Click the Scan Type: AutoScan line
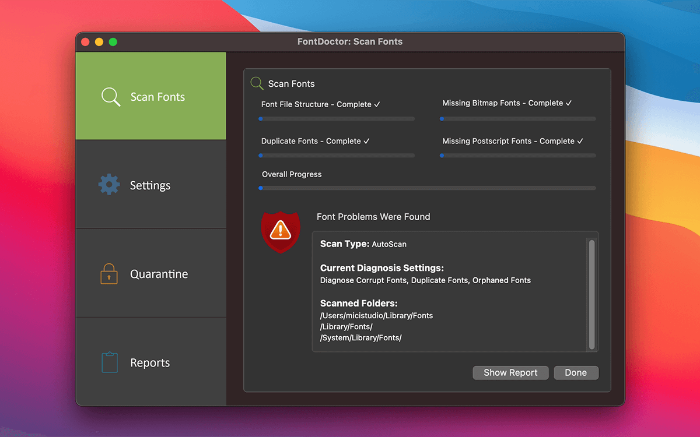 point(363,244)
